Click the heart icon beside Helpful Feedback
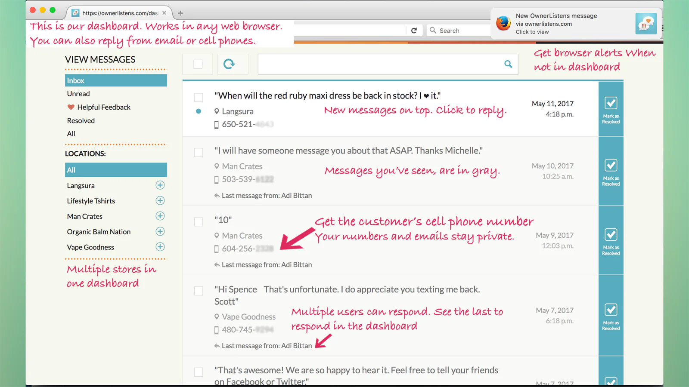The width and height of the screenshot is (689, 387). [71, 107]
